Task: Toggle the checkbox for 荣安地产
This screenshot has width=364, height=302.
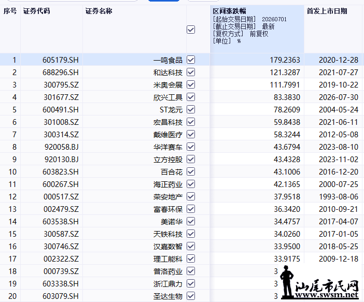Action: tap(191, 197)
